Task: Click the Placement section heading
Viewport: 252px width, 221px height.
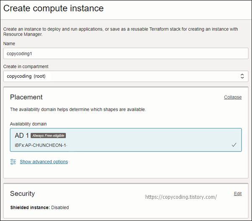Action: 26,97
